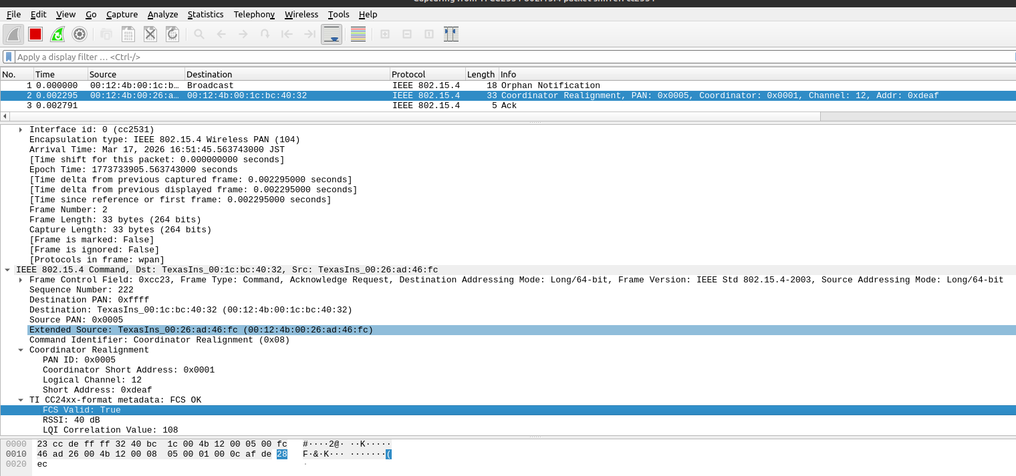Focus the display filter input field
The width and height of the screenshot is (1016, 476).
(515, 57)
